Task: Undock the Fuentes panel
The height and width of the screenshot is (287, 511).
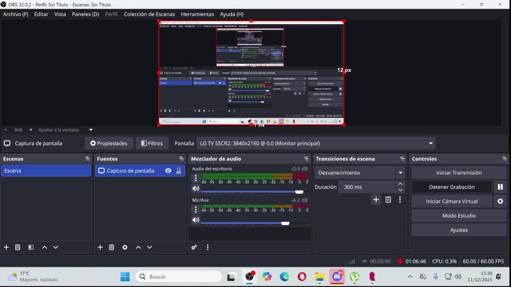Action: coord(181,159)
